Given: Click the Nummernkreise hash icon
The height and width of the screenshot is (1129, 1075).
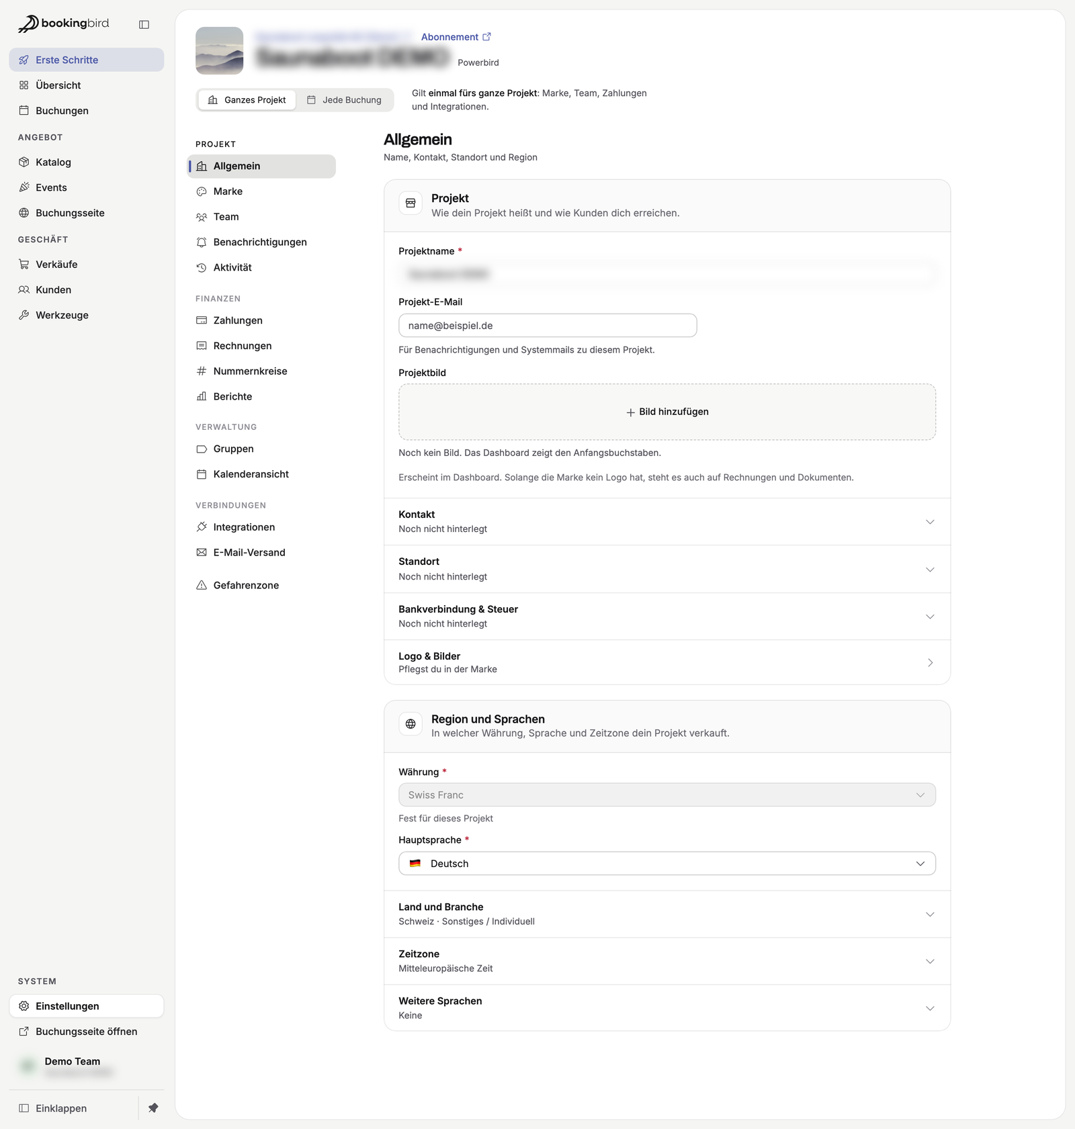Looking at the screenshot, I should (x=202, y=371).
